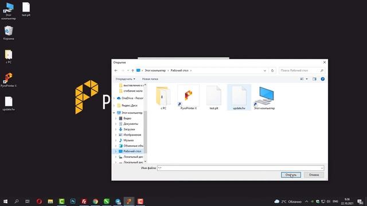The height and width of the screenshot is (206, 367).
Task: Collapse the Этот компьютер tree node
Action: point(114,113)
